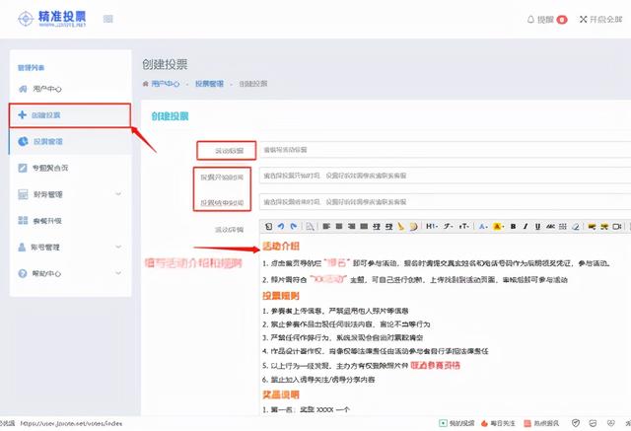Click the multi-image upload icon

point(604,227)
